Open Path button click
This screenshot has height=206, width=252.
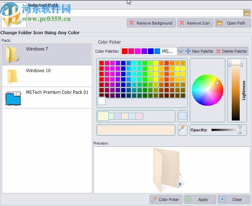[x=232, y=23]
